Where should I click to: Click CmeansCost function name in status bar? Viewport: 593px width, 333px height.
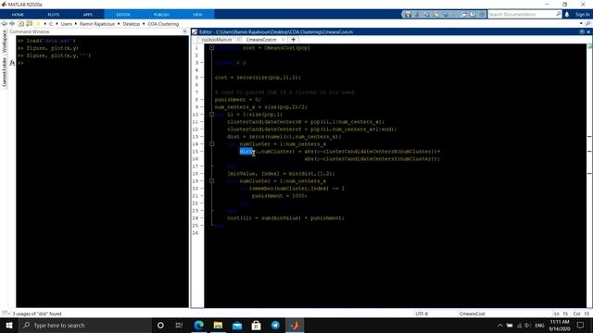[x=472, y=314]
